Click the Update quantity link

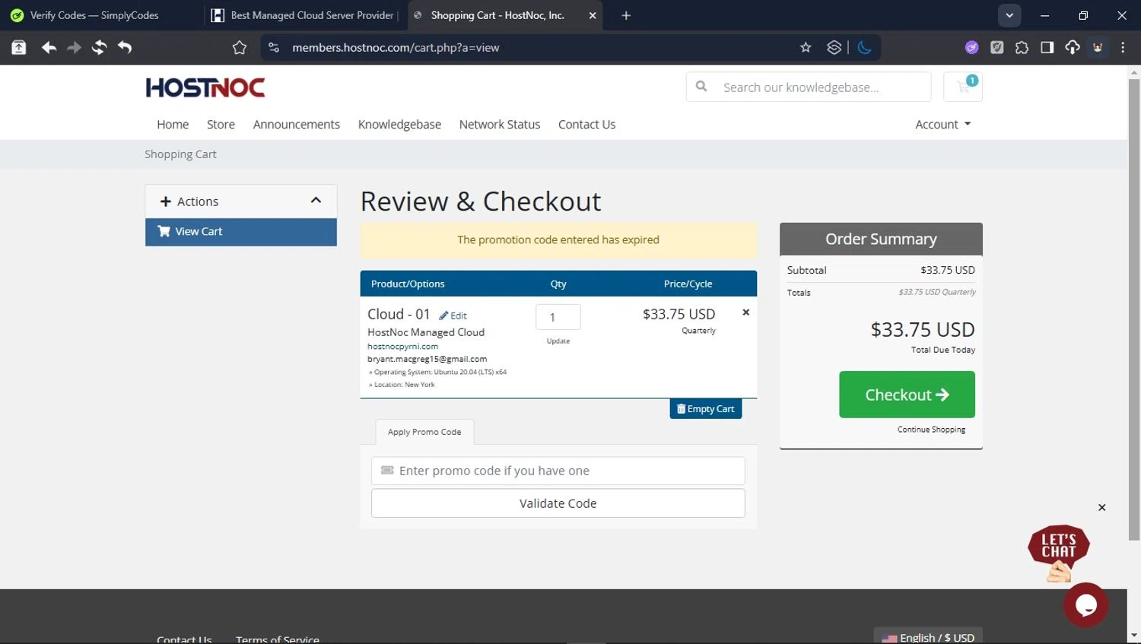click(558, 341)
